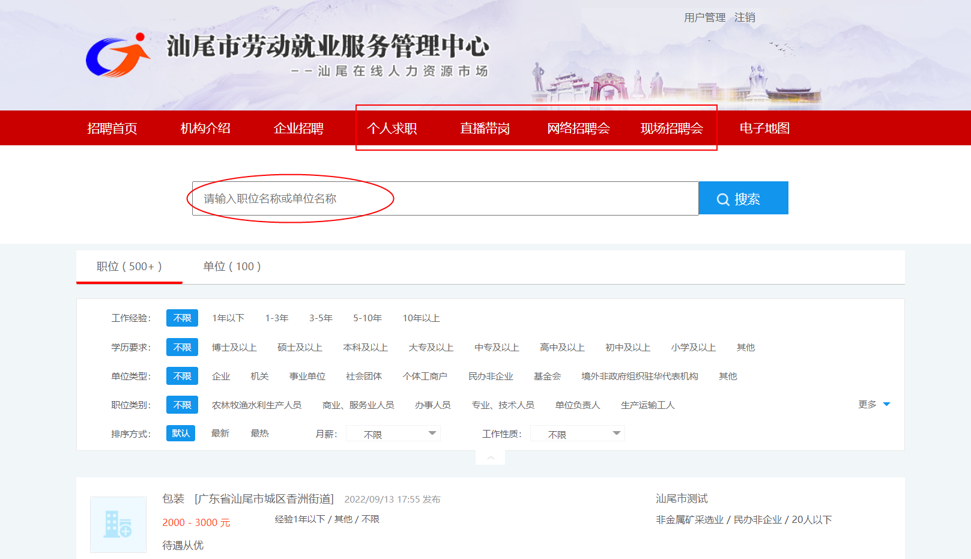
Task: Switch to the 单位 (100) tab
Action: click(232, 267)
